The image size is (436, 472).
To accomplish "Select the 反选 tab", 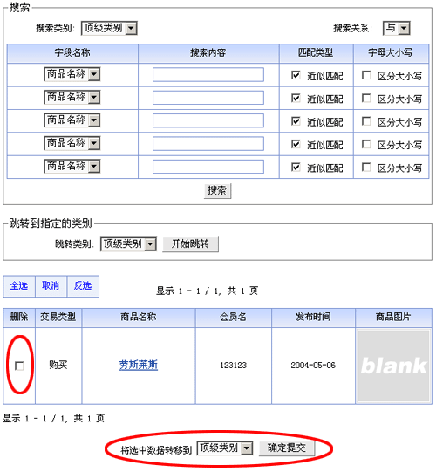I will (x=83, y=286).
